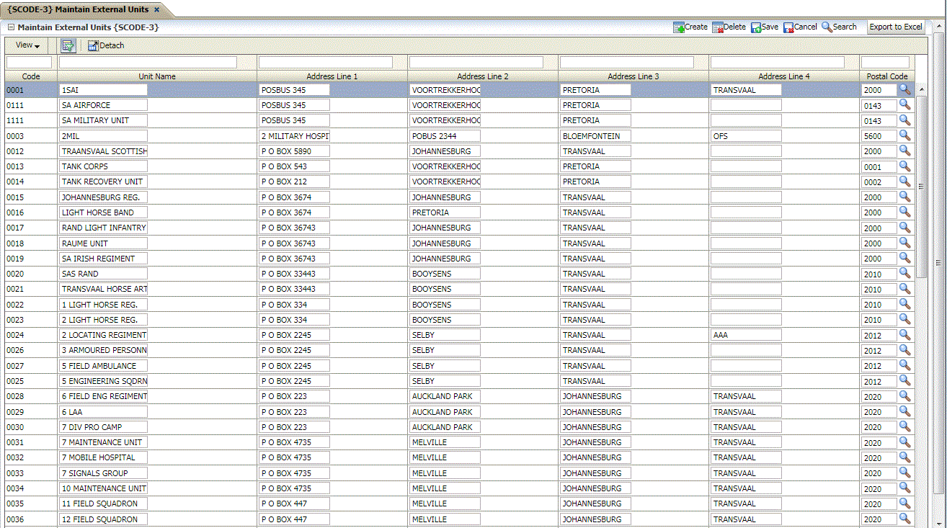
Task: Select the Maintain External Units tab
Action: tap(78, 9)
